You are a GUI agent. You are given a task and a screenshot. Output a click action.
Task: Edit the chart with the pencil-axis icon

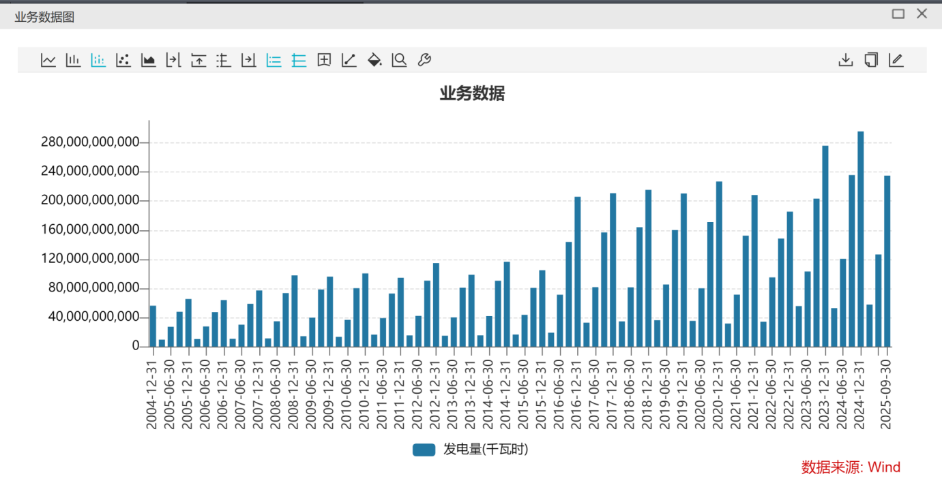pyautogui.click(x=896, y=61)
